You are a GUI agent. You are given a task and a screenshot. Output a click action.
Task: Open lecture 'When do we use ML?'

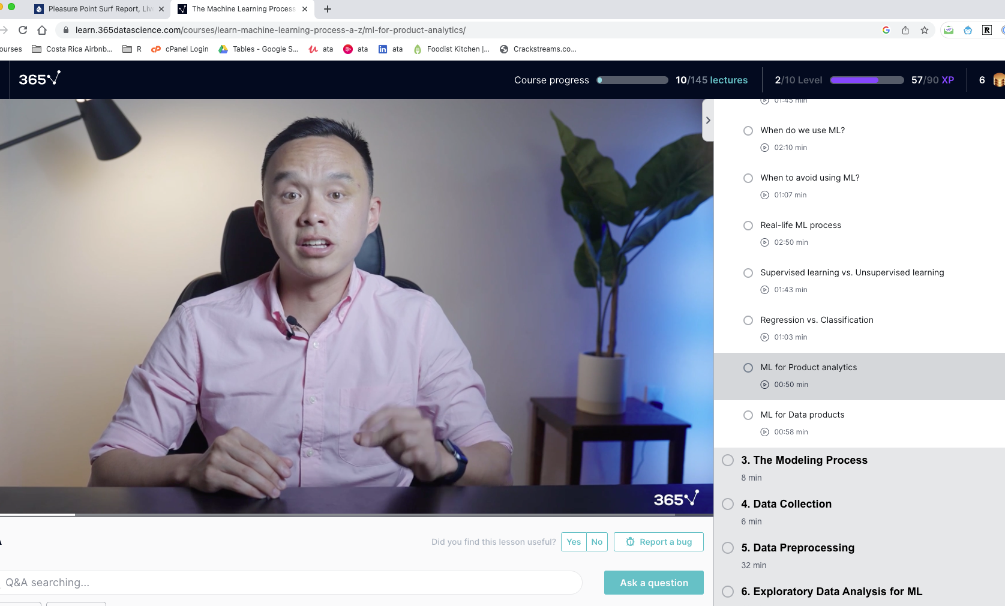point(802,130)
